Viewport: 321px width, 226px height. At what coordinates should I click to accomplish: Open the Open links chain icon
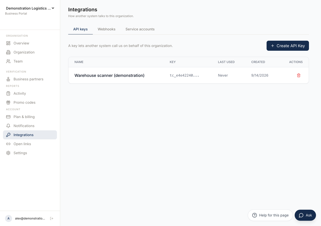coord(8,144)
